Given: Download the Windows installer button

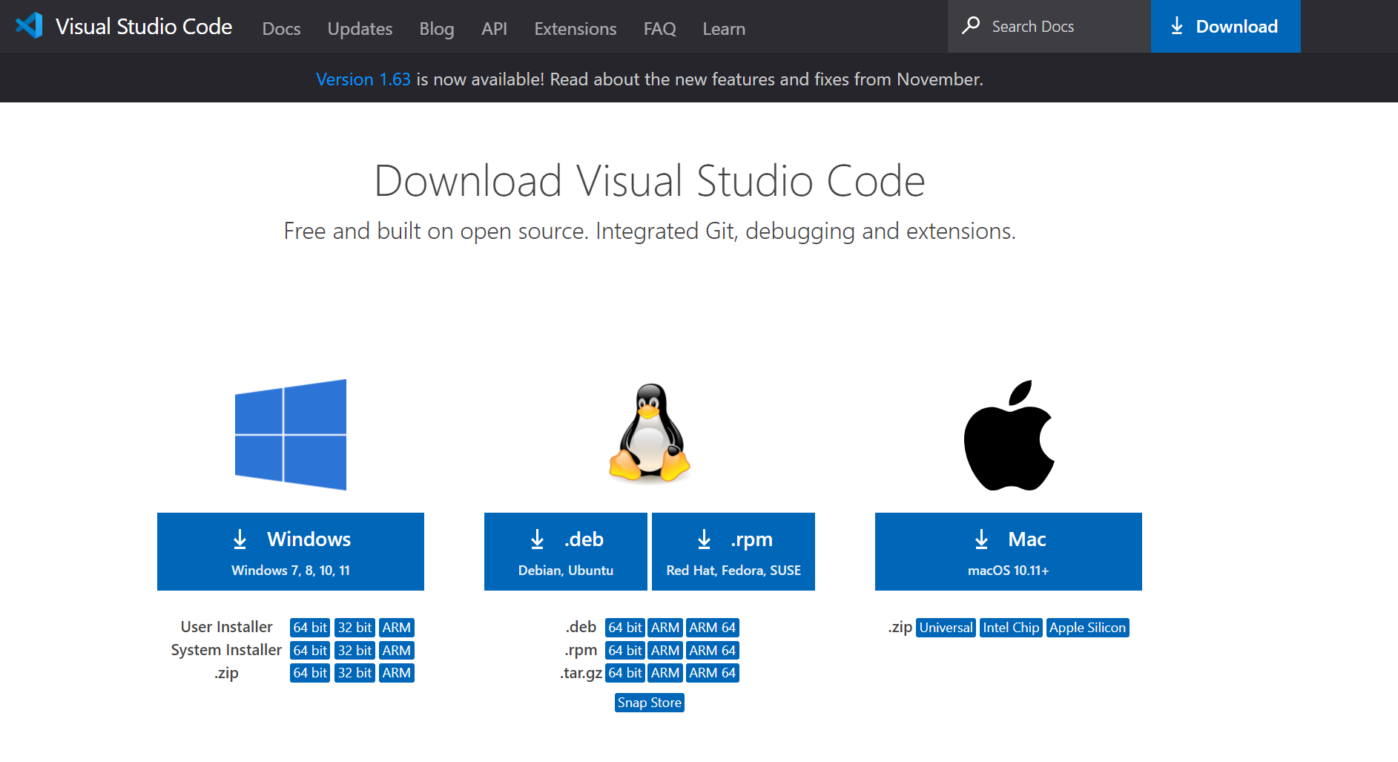Looking at the screenshot, I should pyautogui.click(x=291, y=551).
